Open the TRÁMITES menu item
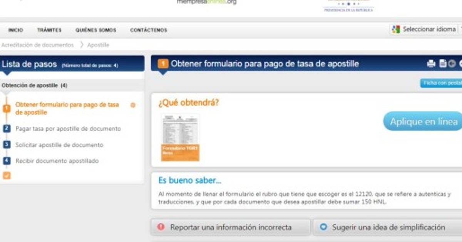The height and width of the screenshot is (242, 462). tap(49, 30)
